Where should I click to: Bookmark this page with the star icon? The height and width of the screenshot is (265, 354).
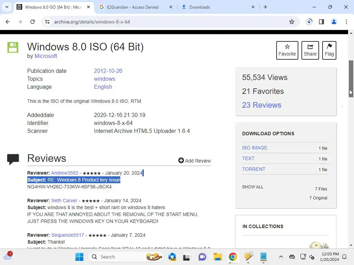tap(292, 22)
